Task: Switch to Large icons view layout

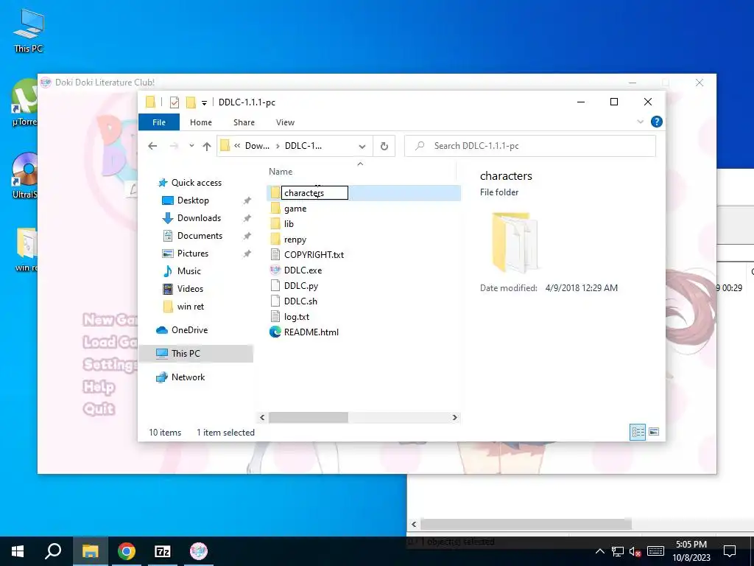Action: coord(654,432)
